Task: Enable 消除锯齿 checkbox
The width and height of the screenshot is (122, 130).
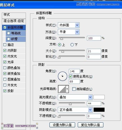Action: pos(74,89)
